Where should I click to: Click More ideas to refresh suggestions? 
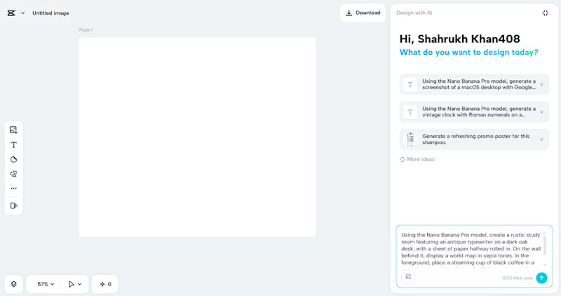pos(417,159)
